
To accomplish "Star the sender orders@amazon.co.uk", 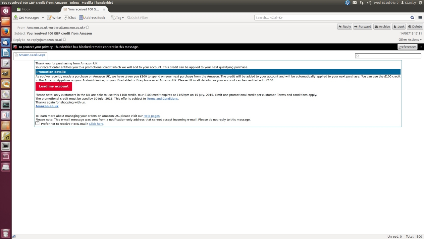I will coord(87,28).
